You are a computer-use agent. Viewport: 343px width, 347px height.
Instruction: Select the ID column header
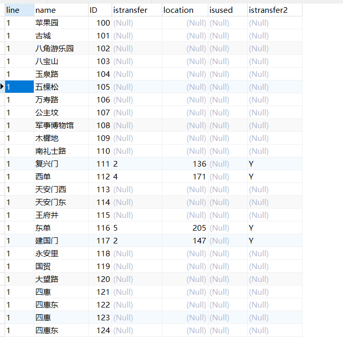[100, 10]
